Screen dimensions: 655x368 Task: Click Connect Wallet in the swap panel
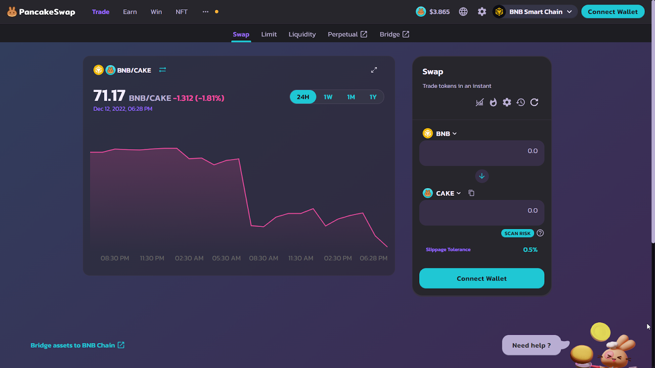(x=482, y=278)
